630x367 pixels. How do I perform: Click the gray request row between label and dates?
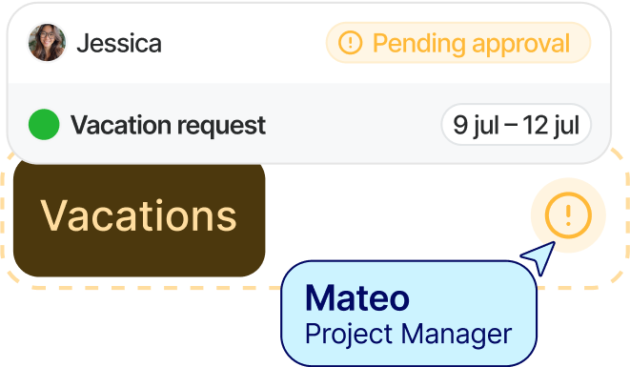(354, 125)
